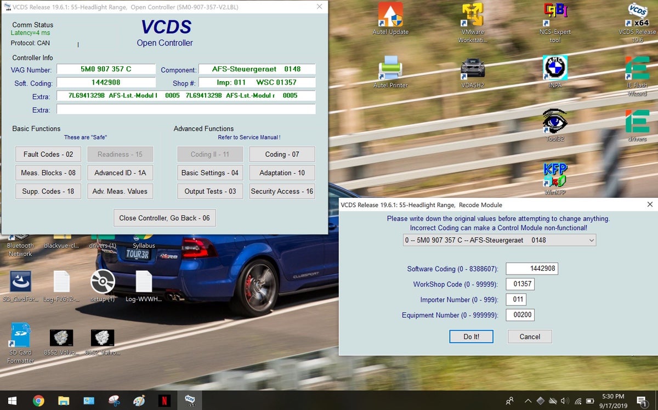
Task: Start Output Tests - 03
Action: 209,191
